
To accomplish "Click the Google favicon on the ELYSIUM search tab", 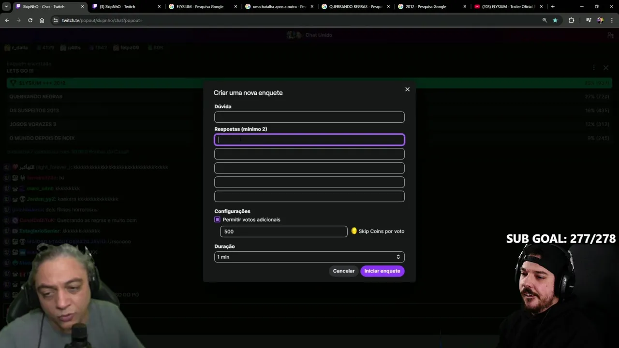I will point(171,7).
